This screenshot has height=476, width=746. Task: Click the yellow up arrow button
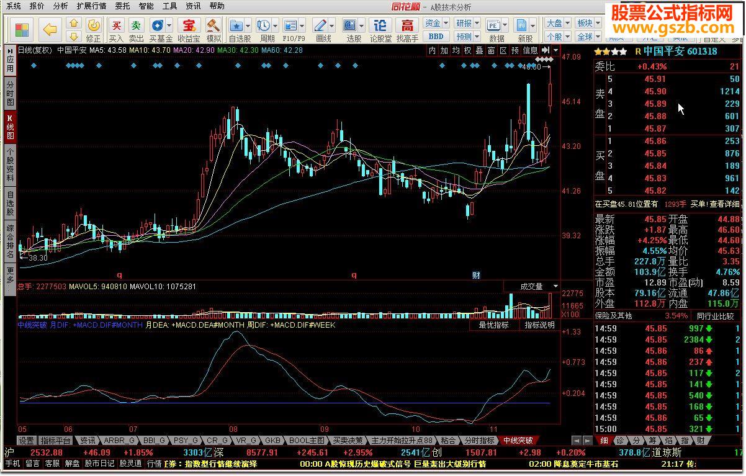(x=73, y=23)
